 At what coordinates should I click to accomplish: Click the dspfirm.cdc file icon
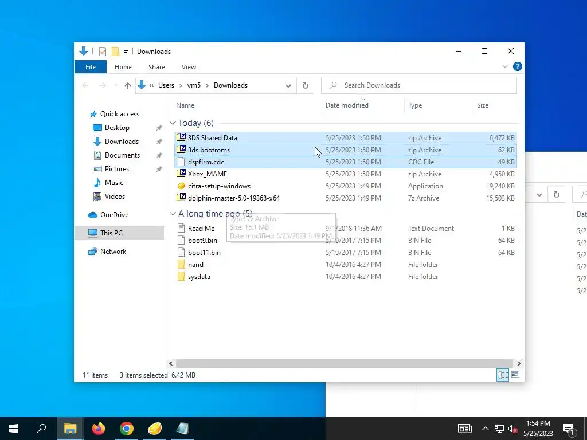(x=181, y=162)
